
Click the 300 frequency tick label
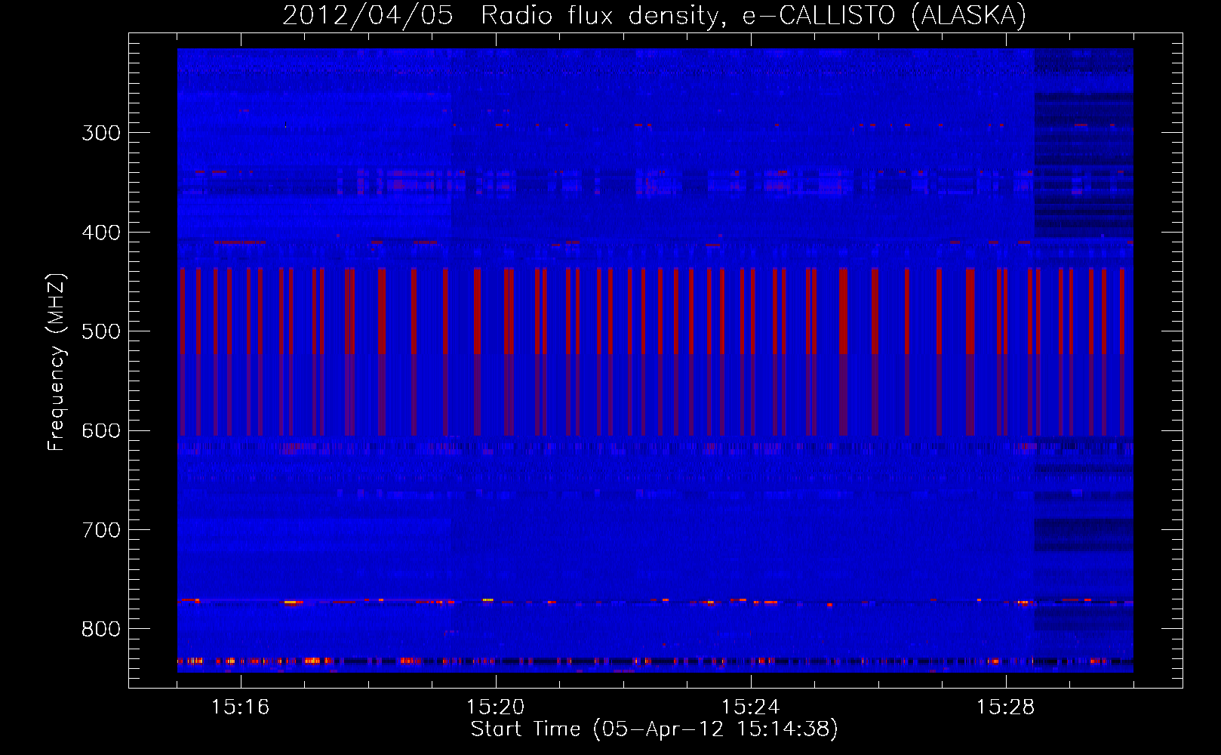tap(101, 133)
